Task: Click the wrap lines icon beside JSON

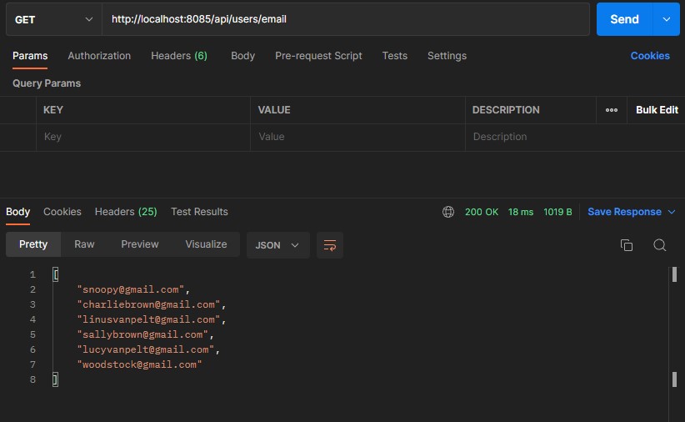Action: [x=330, y=245]
